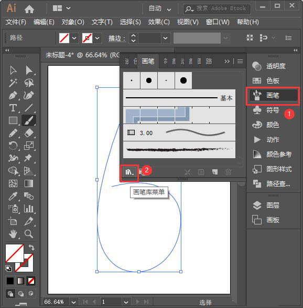The width and height of the screenshot is (303, 308).
Task: Select the Column Graph tool
Action: click(29, 209)
